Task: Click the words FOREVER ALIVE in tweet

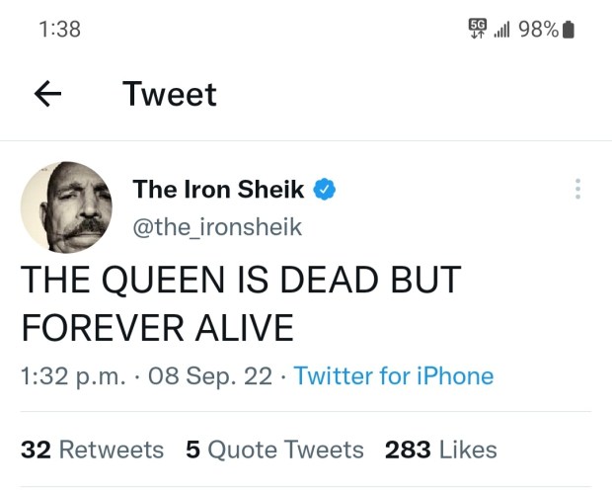Action: click(x=157, y=326)
